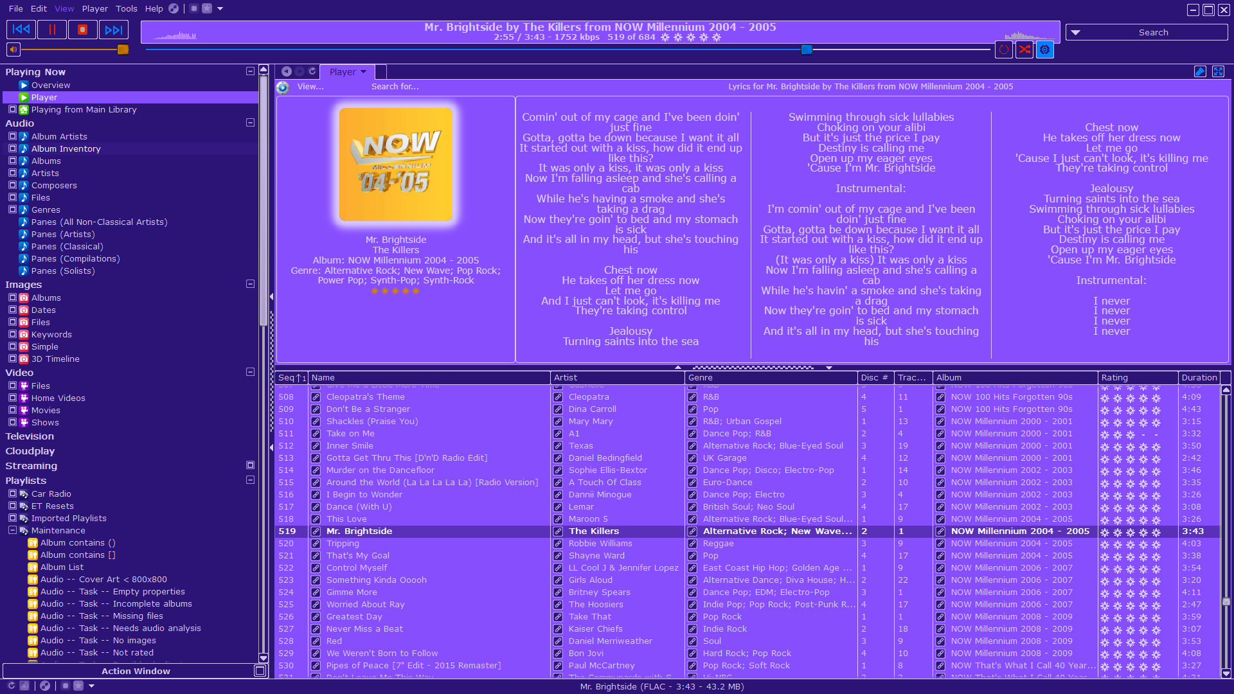Click the star icon in bottom status bar
Image resolution: width=1234 pixels, height=694 pixels.
78,686
